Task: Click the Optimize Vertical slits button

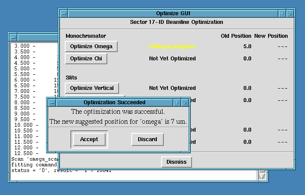Action: (92, 88)
